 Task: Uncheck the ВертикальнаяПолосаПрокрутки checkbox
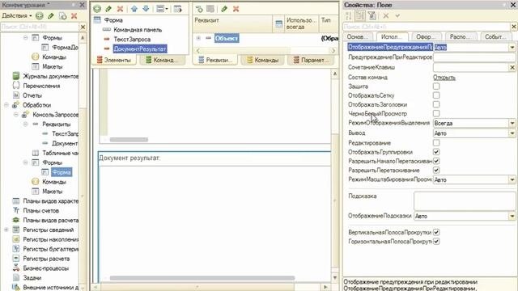(436, 232)
